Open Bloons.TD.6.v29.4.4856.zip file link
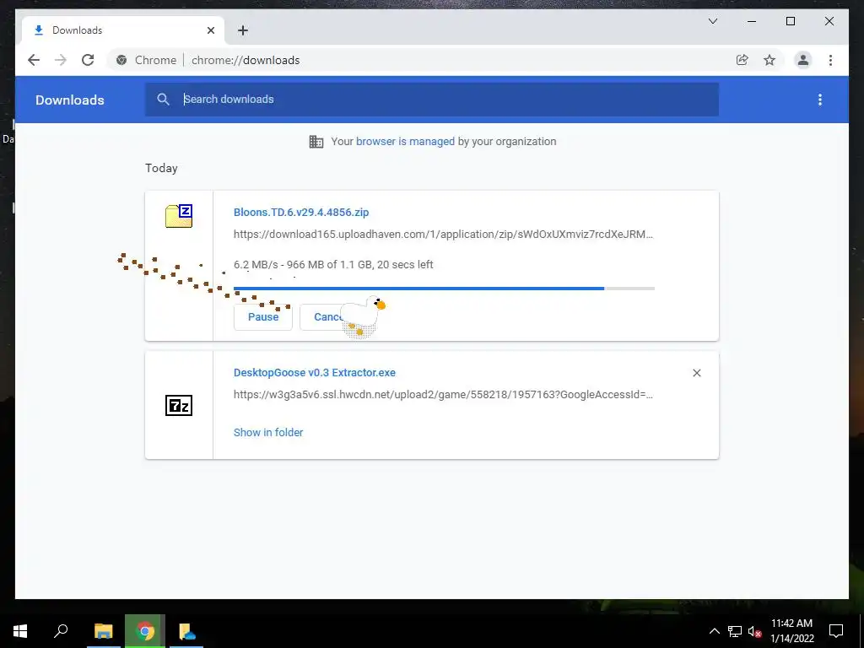 (301, 212)
